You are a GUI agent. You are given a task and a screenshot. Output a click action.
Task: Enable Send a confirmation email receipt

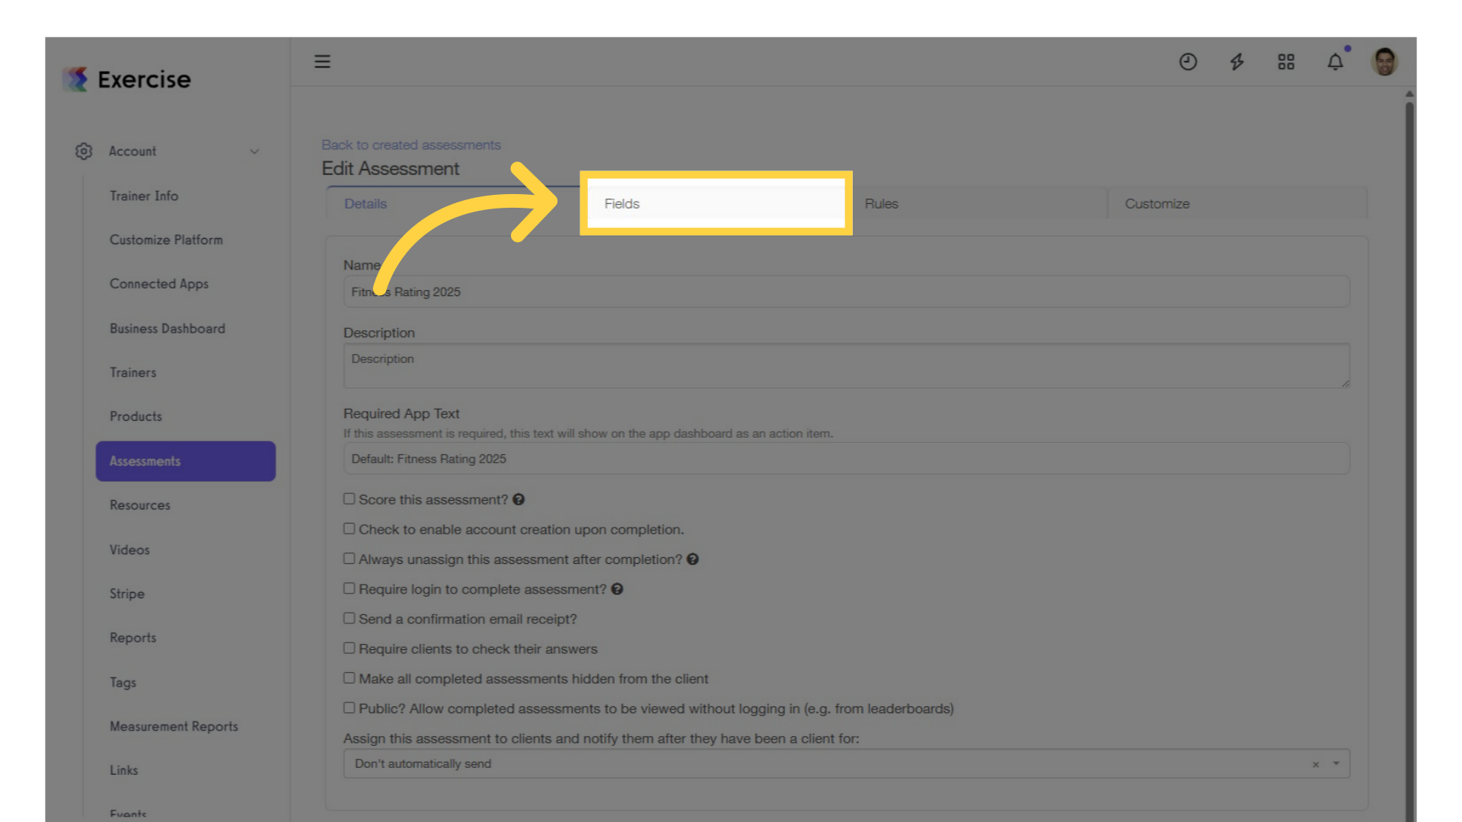(349, 619)
